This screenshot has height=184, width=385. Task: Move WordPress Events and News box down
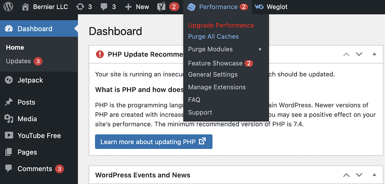coord(359,175)
